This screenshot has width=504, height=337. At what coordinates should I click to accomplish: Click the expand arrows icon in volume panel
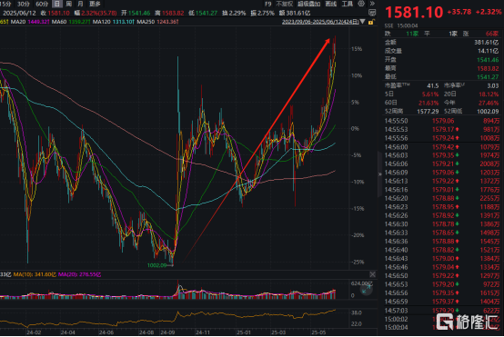pos(366,289)
